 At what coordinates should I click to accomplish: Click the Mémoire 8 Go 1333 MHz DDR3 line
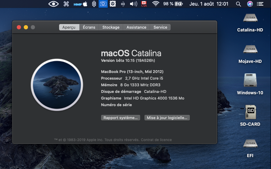131,85
